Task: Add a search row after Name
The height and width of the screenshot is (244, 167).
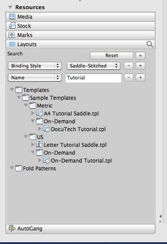Action: [x=140, y=78]
